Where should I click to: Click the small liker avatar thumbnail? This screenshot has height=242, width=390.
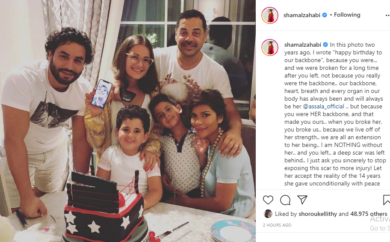pos(268,214)
